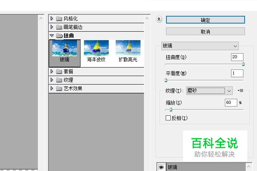
Task: Enable the 反相 checkbox
Action: click(168, 118)
